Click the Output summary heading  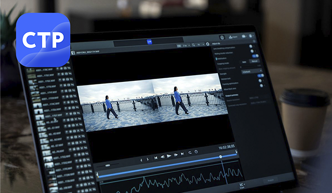click(232, 95)
